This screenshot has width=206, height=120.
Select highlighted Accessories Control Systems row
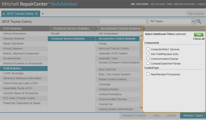pyautogui.click(x=117, y=39)
